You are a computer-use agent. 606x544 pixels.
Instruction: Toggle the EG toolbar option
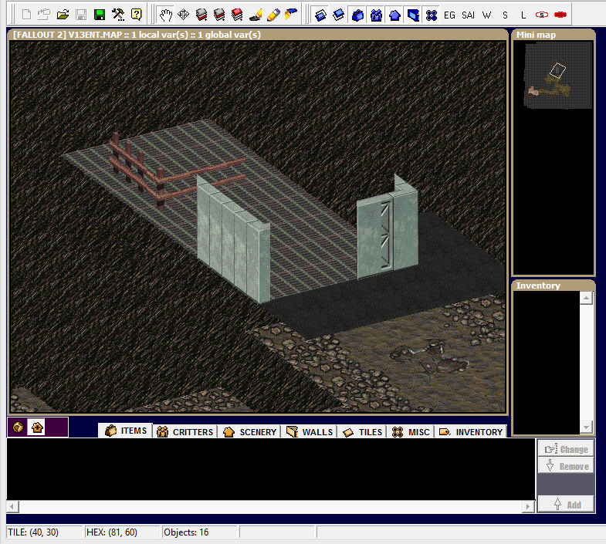[x=449, y=15]
